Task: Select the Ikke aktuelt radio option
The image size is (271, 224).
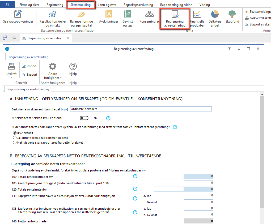Action: tap(15, 133)
